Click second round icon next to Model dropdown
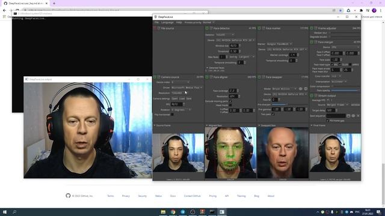The image size is (385, 216). coord(306,89)
